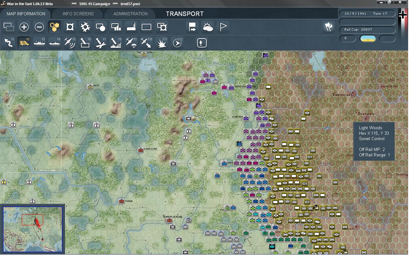Click the Yaroslavl city label
The height and width of the screenshot is (257, 411).
343,95
